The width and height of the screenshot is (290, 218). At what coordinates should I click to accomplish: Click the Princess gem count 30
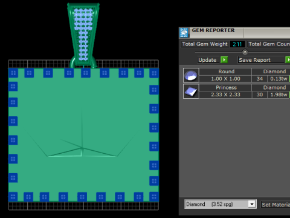[x=260, y=94]
